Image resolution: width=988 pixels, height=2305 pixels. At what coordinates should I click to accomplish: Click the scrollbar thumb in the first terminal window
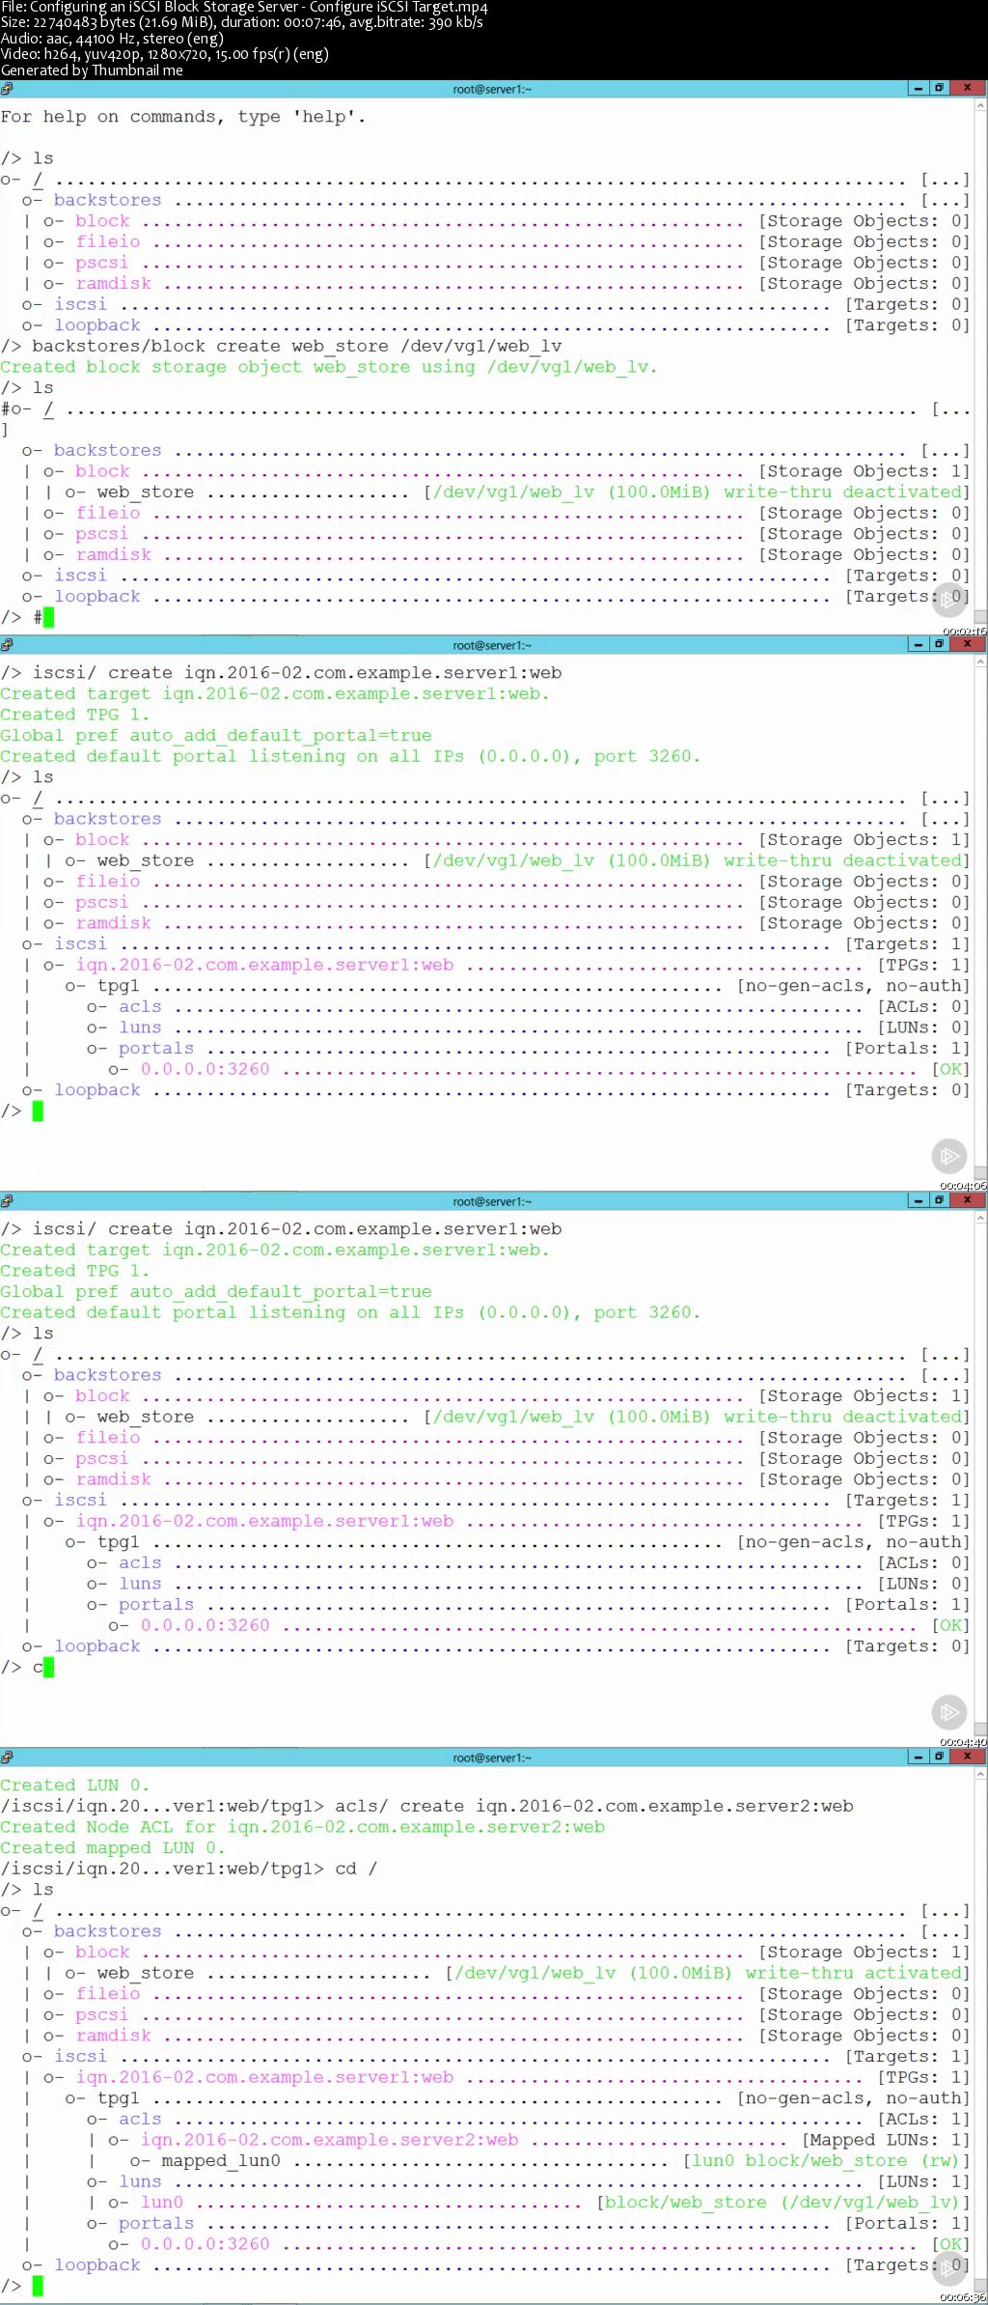point(981,616)
